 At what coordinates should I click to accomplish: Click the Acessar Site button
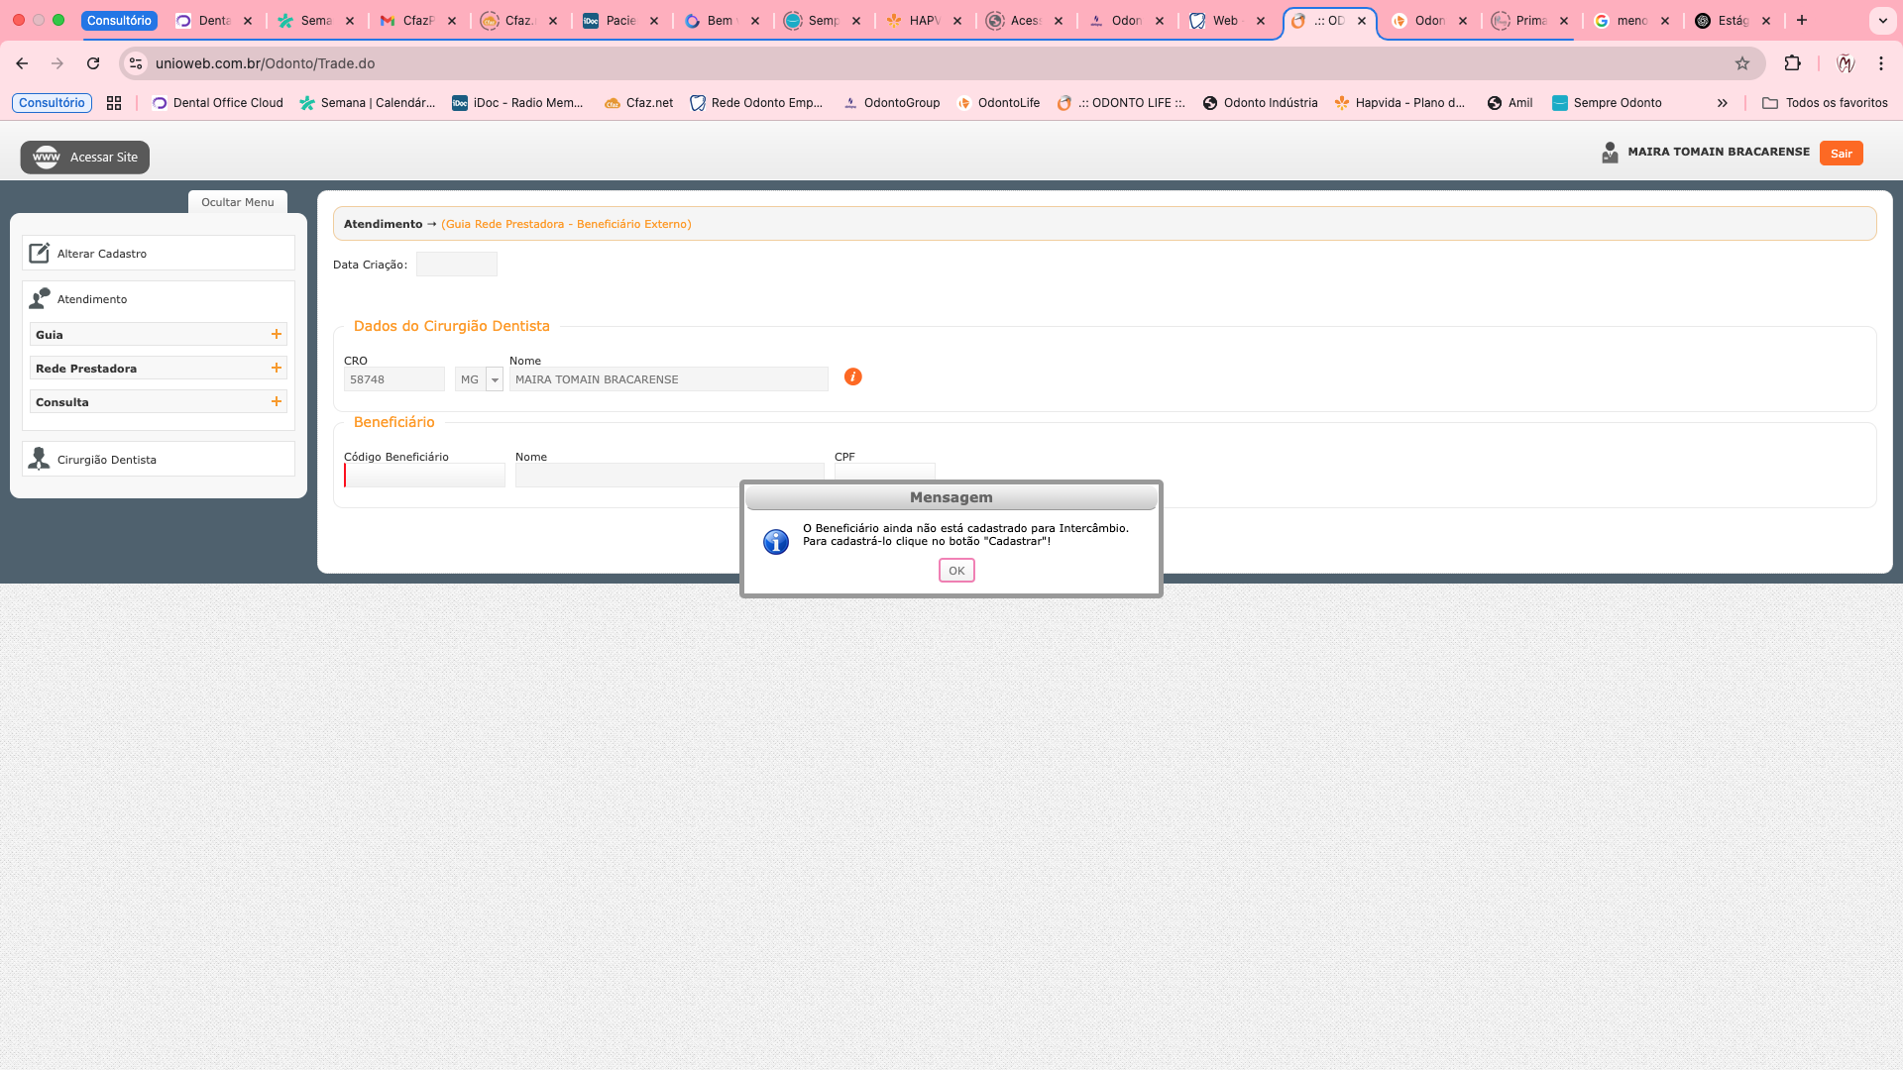point(85,158)
